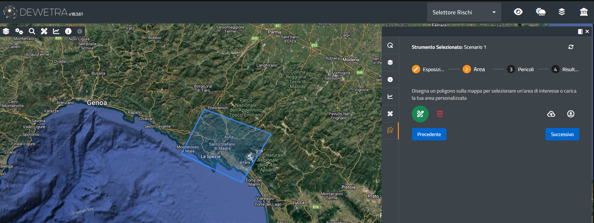Viewport: 594px width, 223px height.
Task: Delete the drawn polygon with red trash icon
Action: click(x=440, y=114)
